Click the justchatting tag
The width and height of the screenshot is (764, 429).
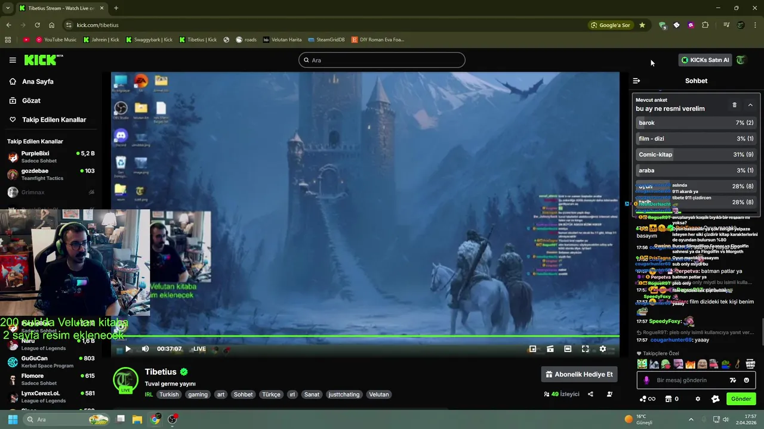pyautogui.click(x=344, y=394)
